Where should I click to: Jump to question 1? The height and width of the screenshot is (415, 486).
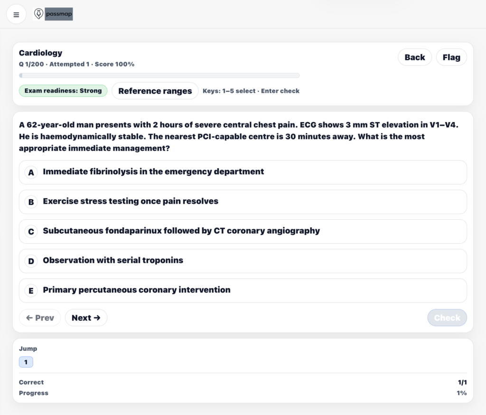(26, 362)
